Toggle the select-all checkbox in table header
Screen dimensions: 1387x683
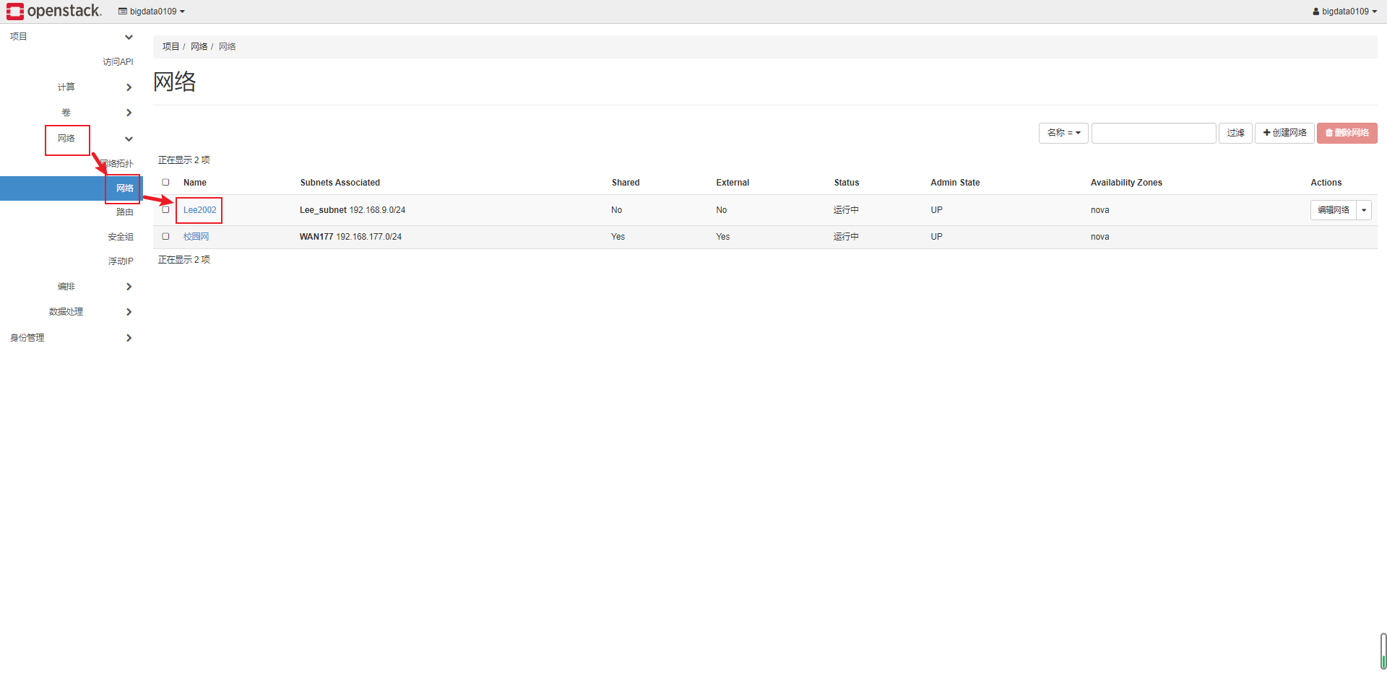165,183
